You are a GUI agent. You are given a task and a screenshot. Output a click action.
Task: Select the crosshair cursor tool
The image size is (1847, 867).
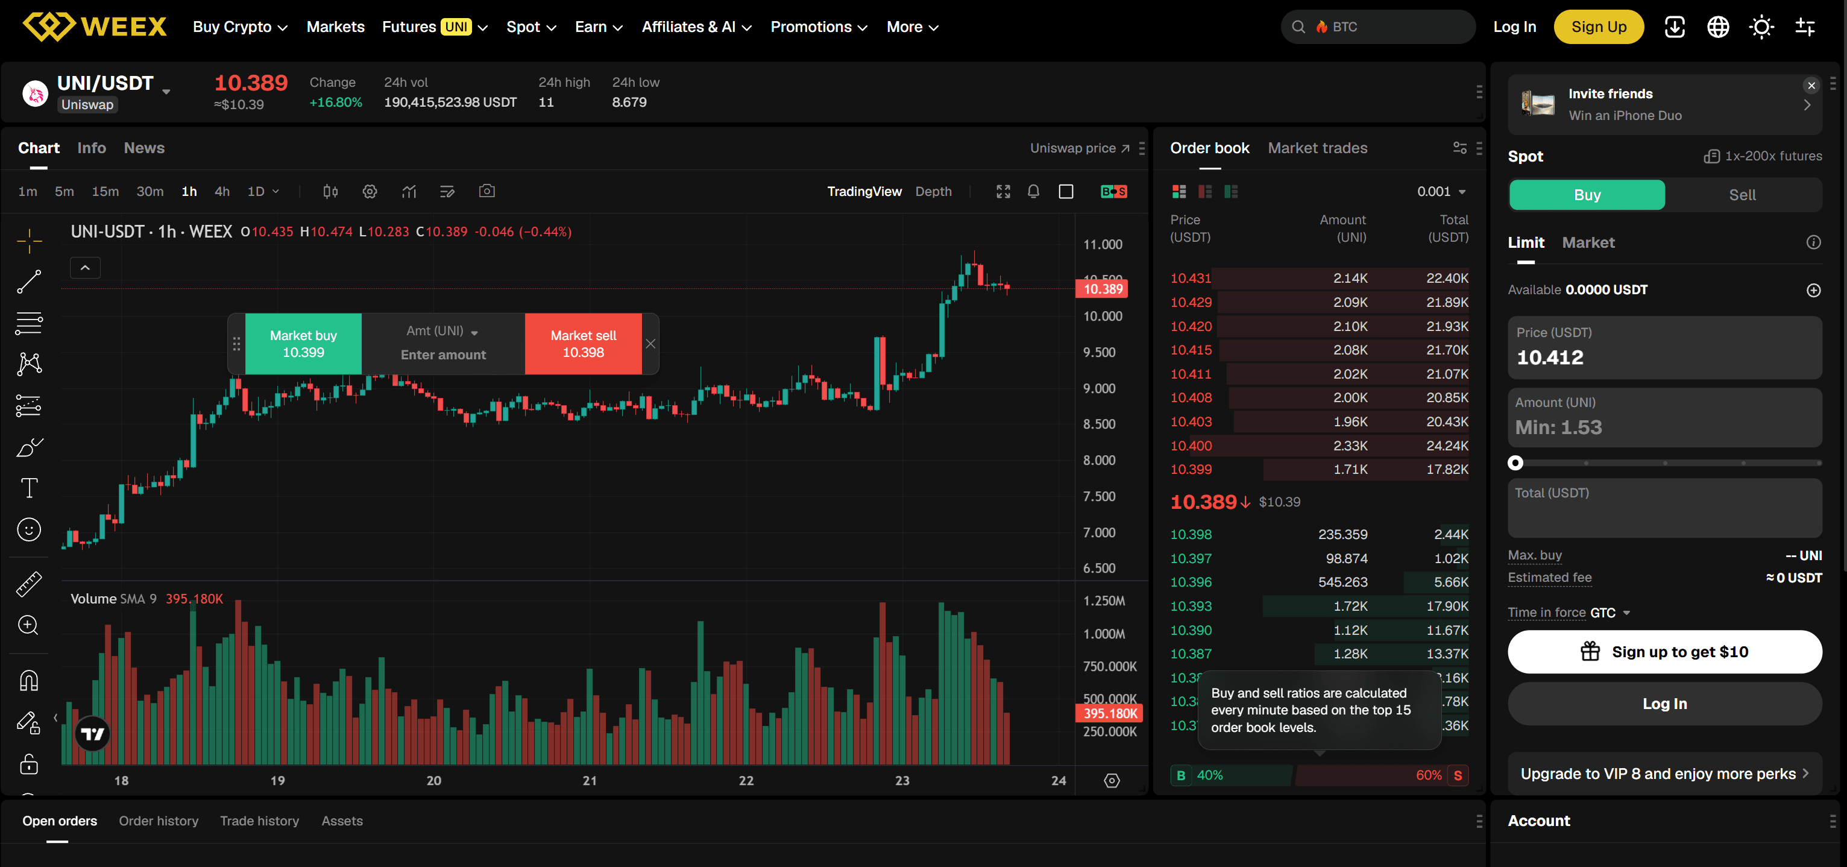pos(30,241)
